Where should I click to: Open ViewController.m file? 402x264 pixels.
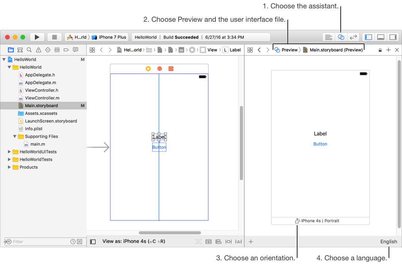pos(42,98)
